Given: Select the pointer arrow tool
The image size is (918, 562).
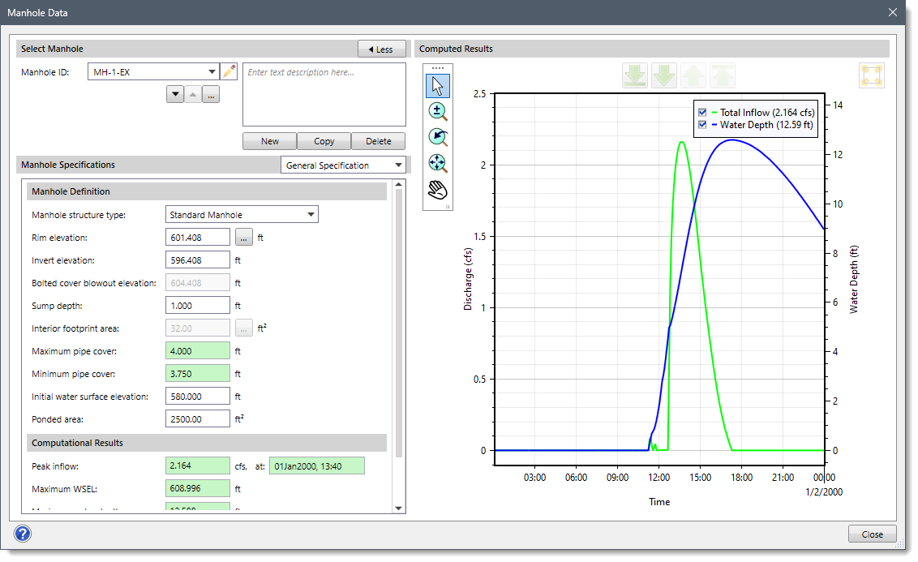Looking at the screenshot, I should click(438, 86).
